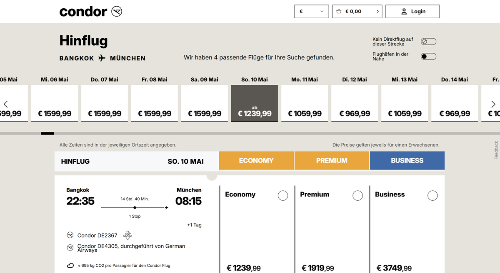Select Mi. 06 Mai date tile

click(x=55, y=103)
